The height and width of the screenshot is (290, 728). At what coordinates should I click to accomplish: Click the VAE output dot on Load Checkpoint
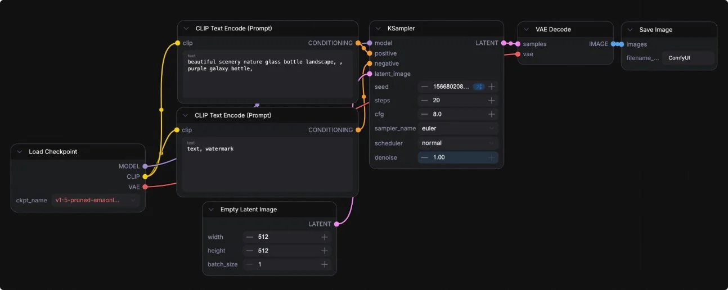(145, 187)
